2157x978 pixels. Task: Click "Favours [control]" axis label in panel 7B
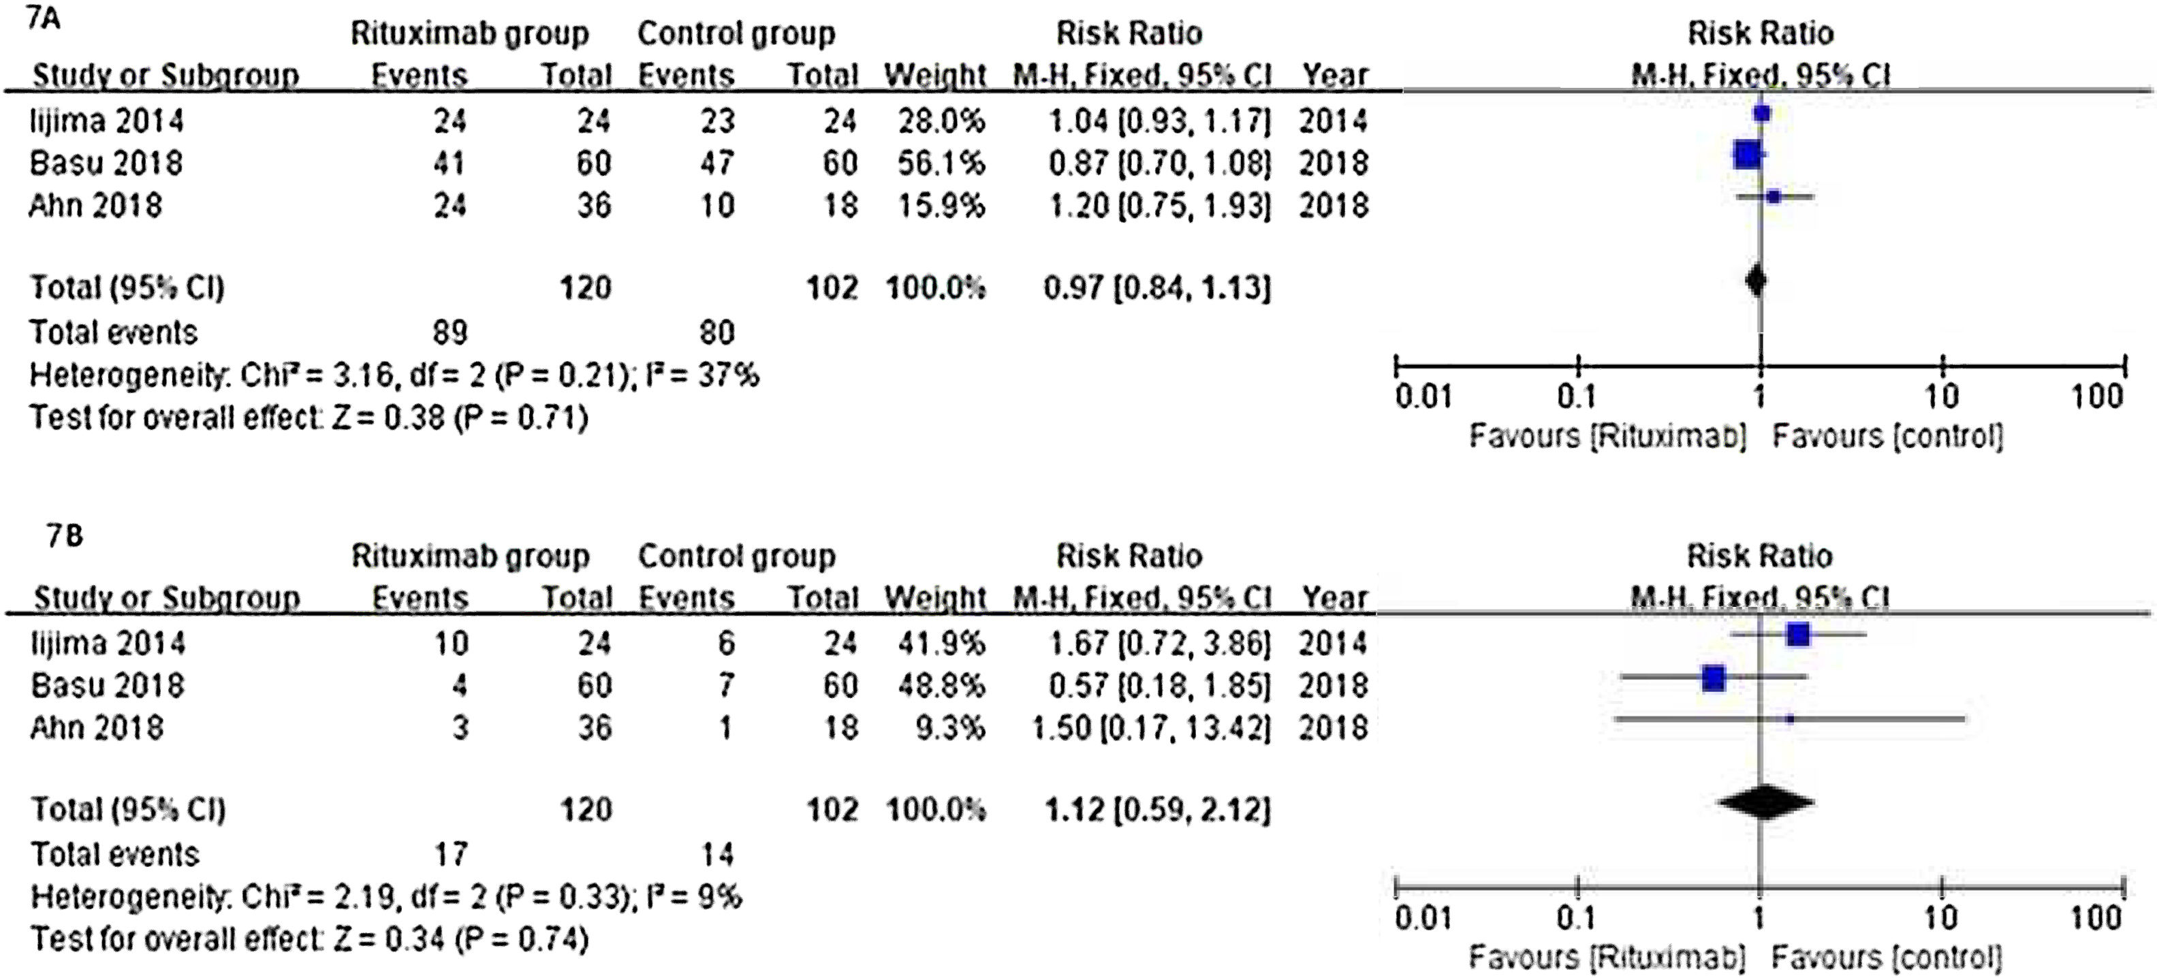[x=1887, y=957]
